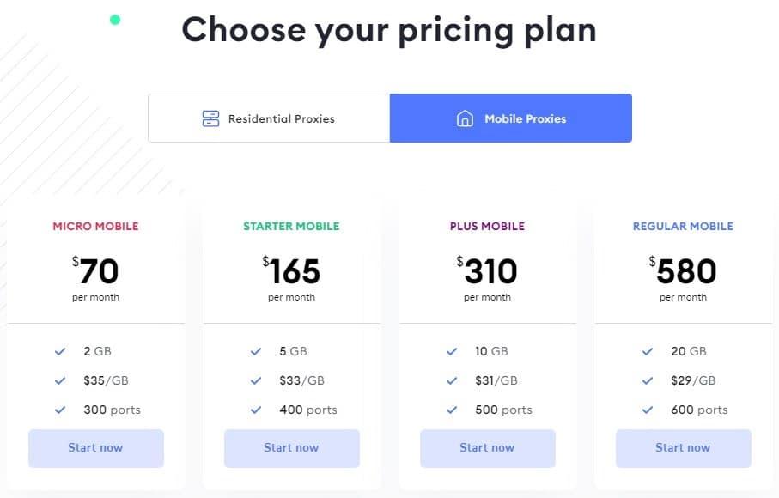Click the STARTER MOBILE plan heading

pos(292,227)
